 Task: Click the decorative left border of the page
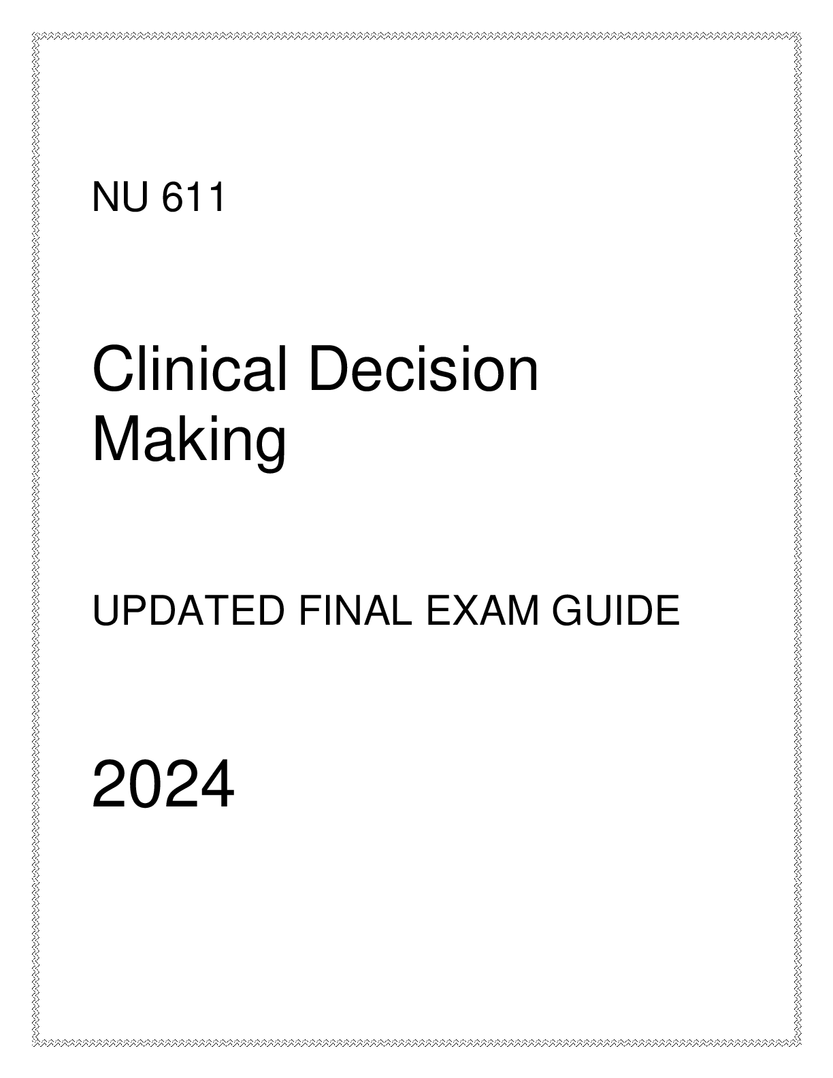pos(35,539)
